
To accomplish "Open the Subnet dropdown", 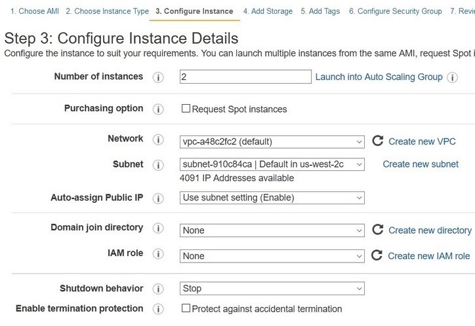I will coord(272,164).
